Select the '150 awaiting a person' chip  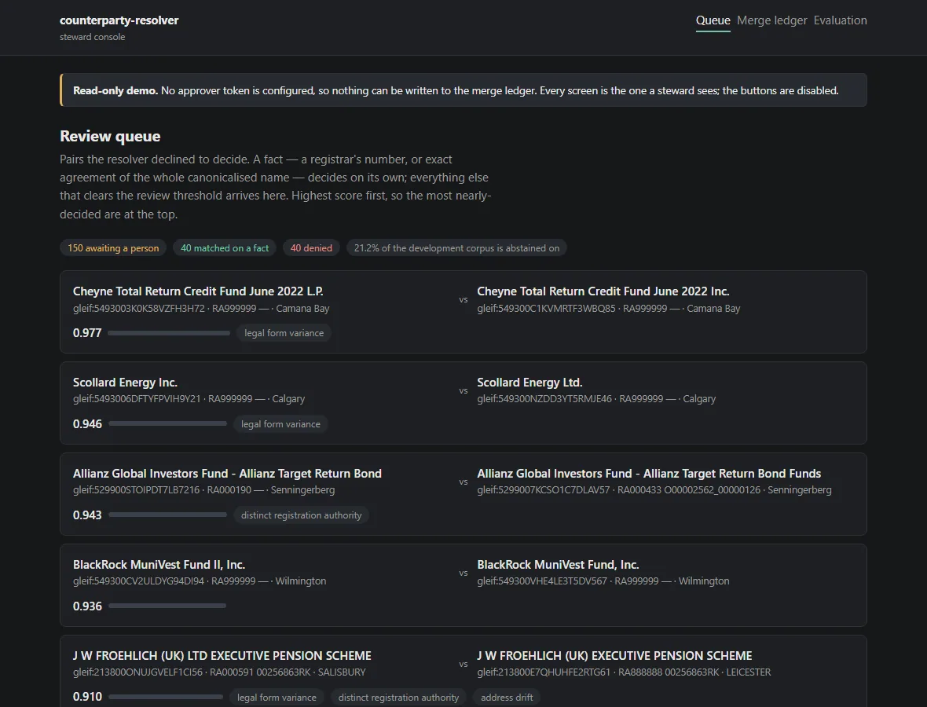(x=113, y=248)
